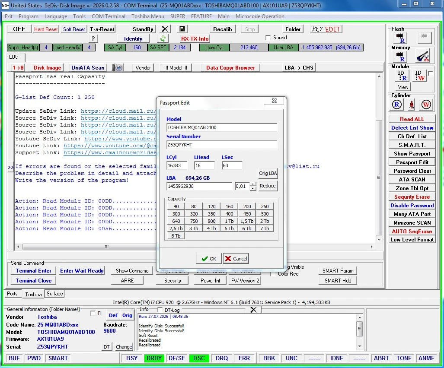The height and width of the screenshot is (368, 444).
Task: Enable the DT-Log checkbox
Action: pos(160,310)
